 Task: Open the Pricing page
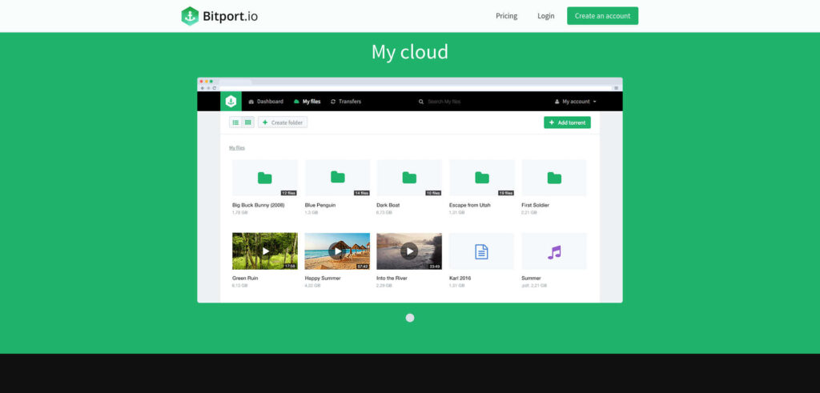tap(506, 16)
